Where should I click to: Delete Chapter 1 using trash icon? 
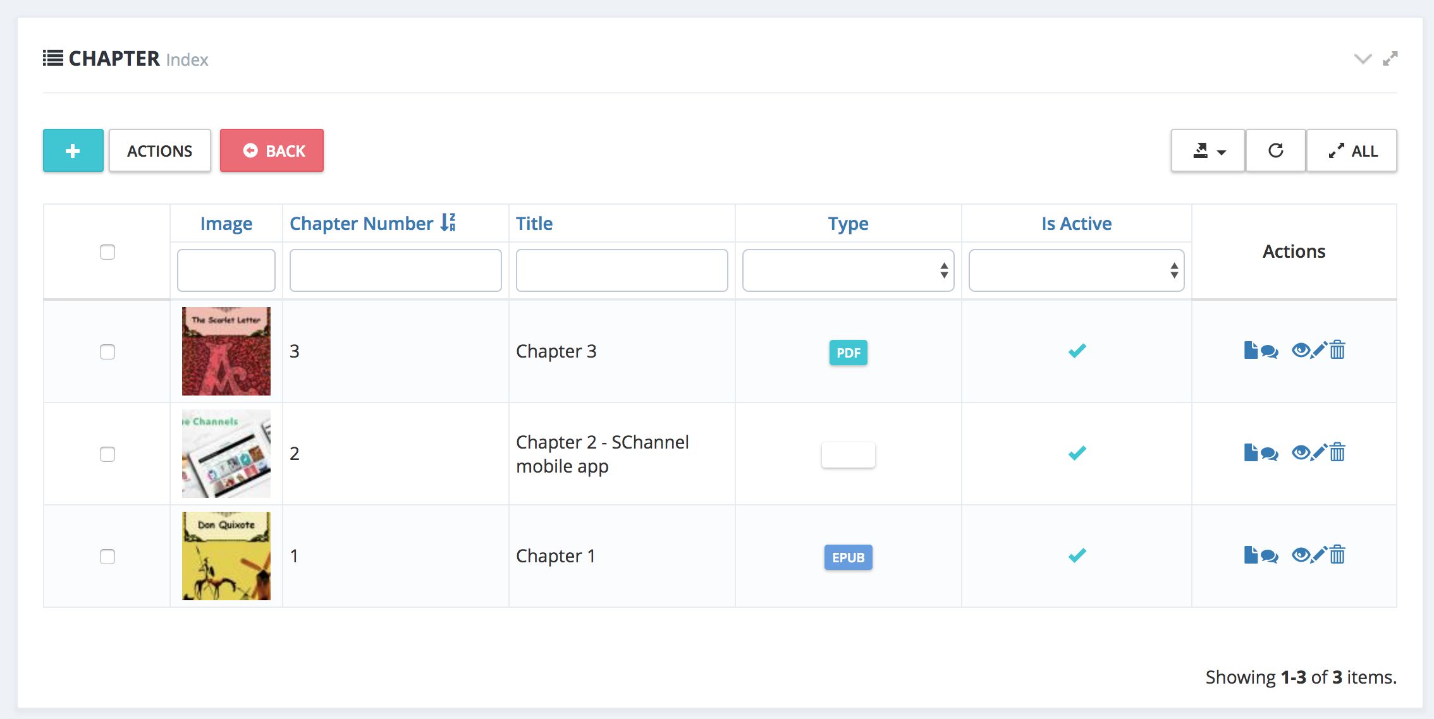coord(1337,555)
